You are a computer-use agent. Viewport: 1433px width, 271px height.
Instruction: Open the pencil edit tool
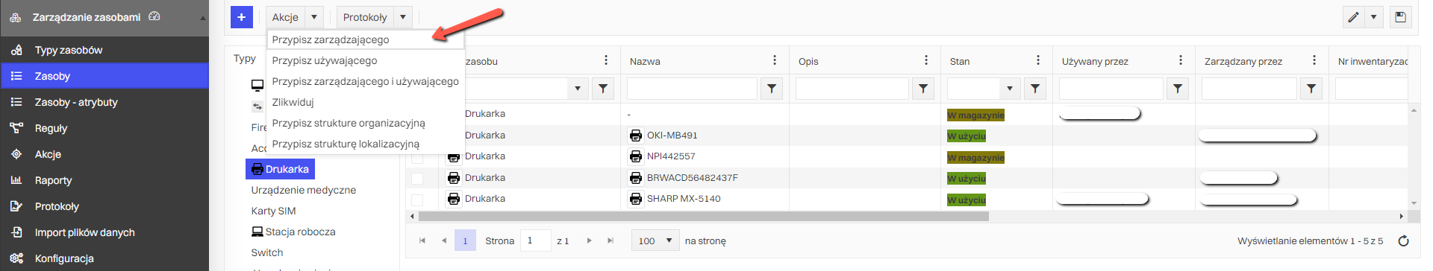click(x=1353, y=17)
